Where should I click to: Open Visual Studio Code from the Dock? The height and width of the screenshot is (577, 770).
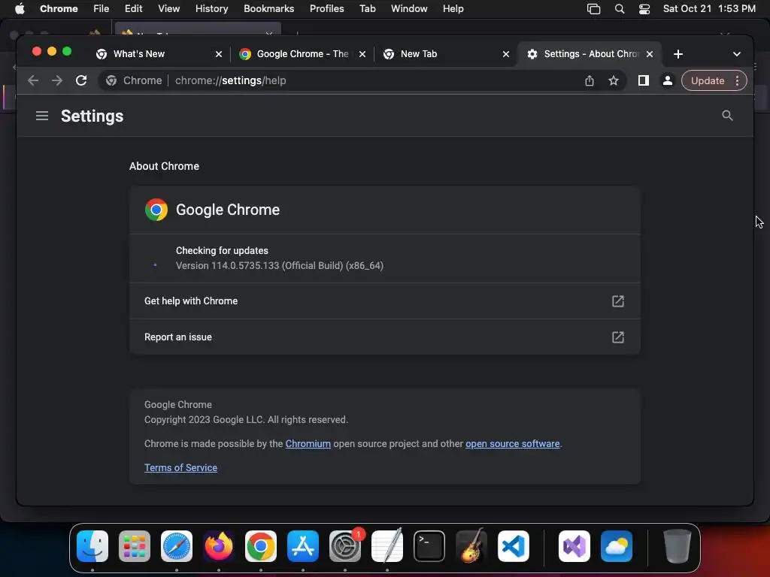(514, 546)
